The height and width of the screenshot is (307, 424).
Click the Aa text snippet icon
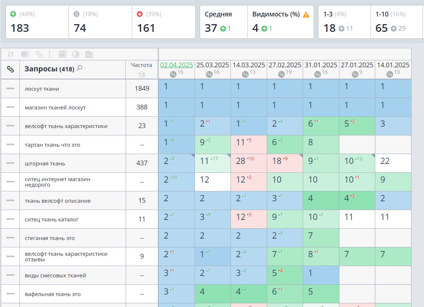[x=89, y=54]
